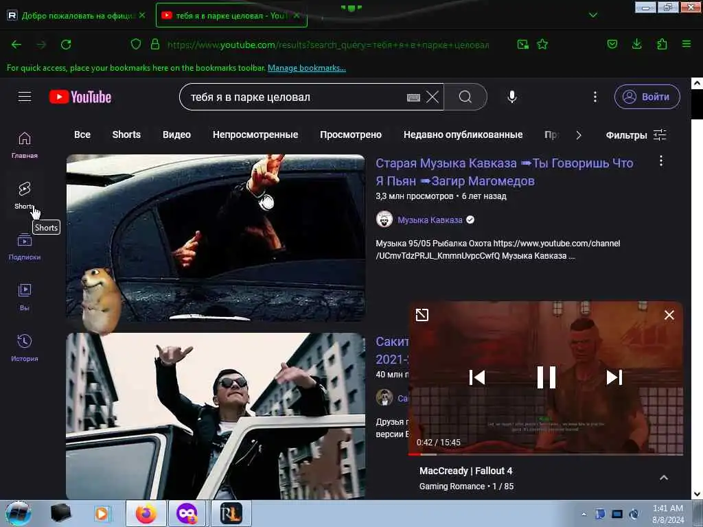Open the Pocket save icon
Screen dimensions: 703x527
click(x=612, y=44)
